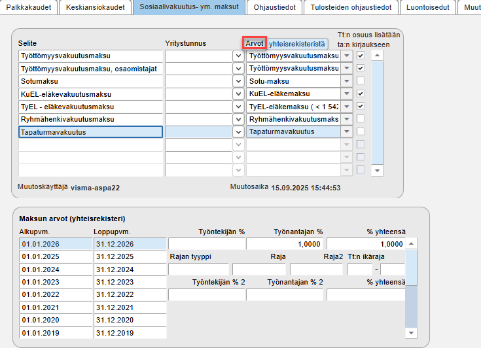Check Tt:n osuus for Ryhmähenkivakuutusmaksu row

tap(361, 119)
